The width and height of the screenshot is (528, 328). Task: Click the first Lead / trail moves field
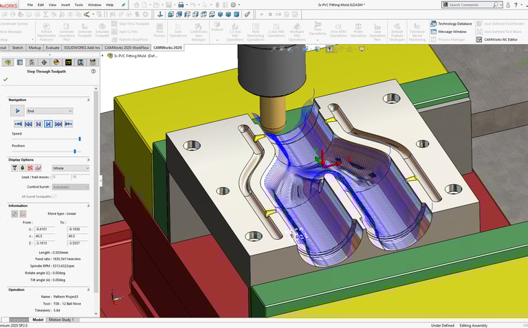pyautogui.click(x=60, y=177)
